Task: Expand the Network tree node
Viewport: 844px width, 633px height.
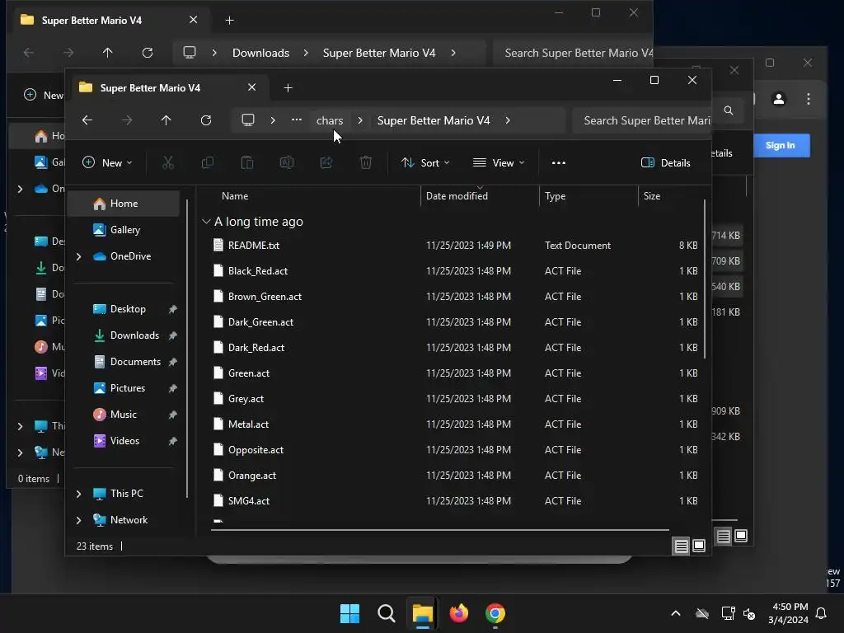Action: (78, 520)
